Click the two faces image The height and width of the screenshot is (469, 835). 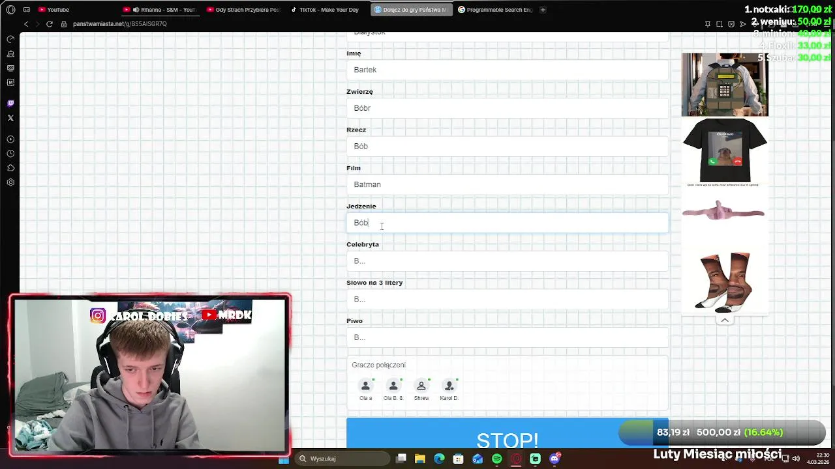click(723, 283)
